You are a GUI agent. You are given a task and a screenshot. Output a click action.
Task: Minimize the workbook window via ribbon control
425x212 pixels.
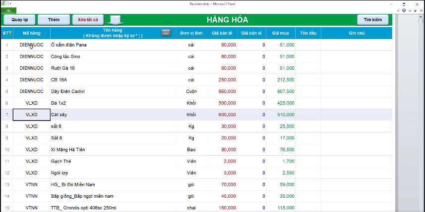410,11
